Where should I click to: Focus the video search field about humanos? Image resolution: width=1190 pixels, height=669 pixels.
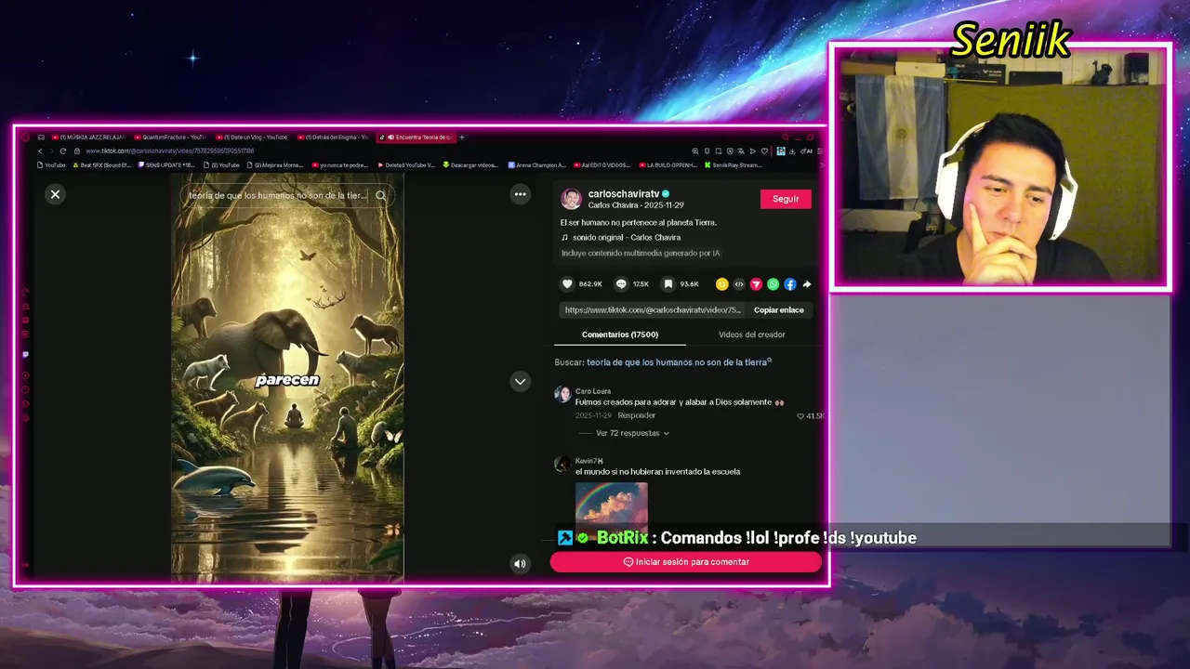tap(278, 195)
